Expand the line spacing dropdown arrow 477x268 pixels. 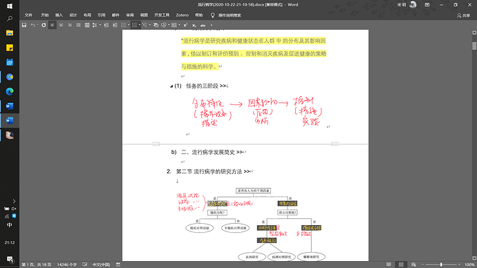[x=100, y=26]
